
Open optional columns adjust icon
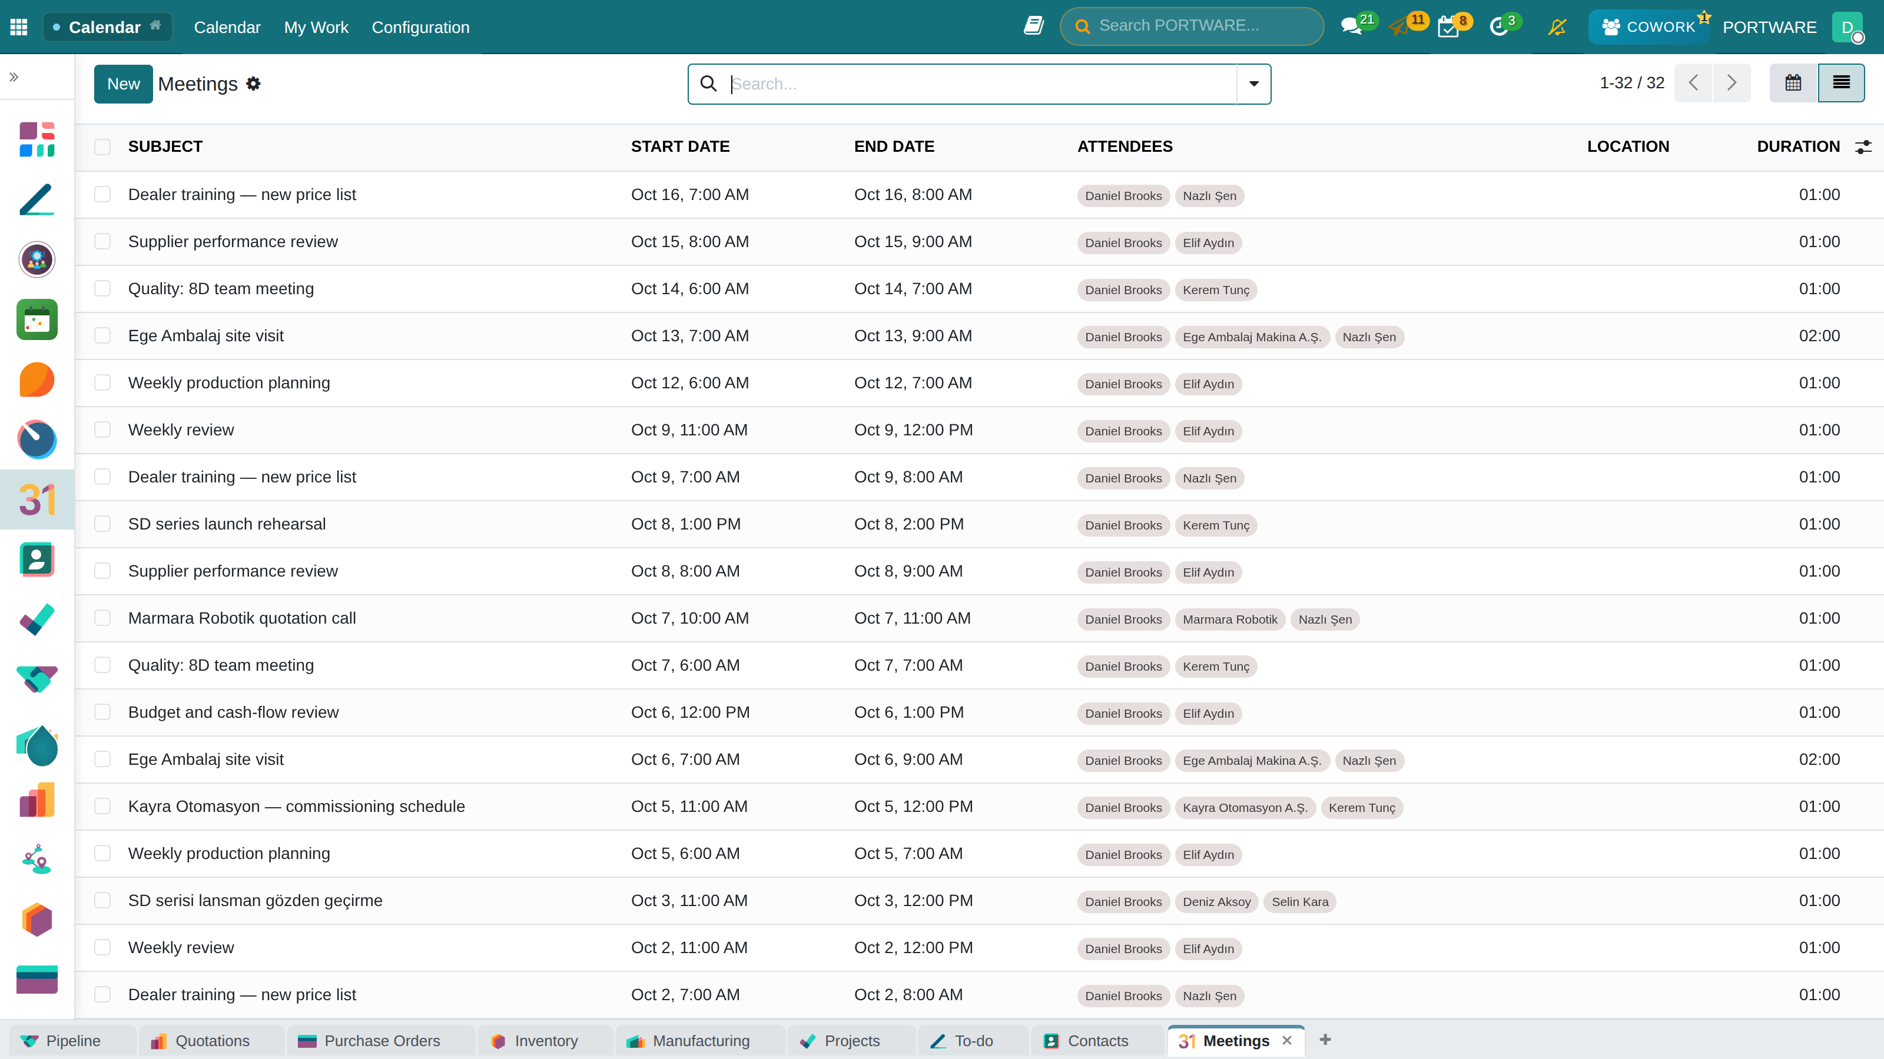pos(1863,146)
